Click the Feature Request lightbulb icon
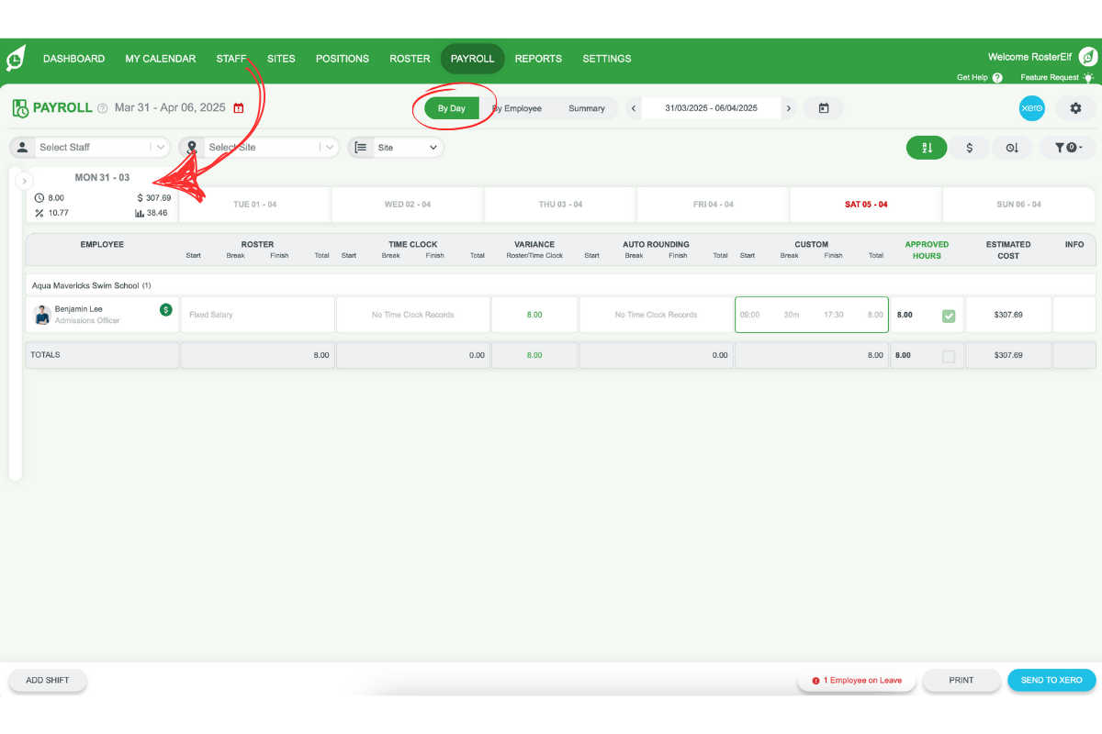Viewport: 1102px width, 734px height. click(x=1088, y=78)
